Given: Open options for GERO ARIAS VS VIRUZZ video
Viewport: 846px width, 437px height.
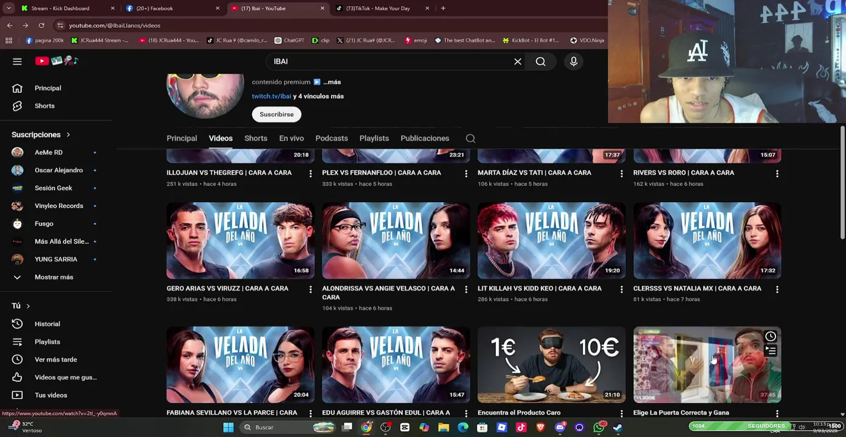Looking at the screenshot, I should pos(311,290).
